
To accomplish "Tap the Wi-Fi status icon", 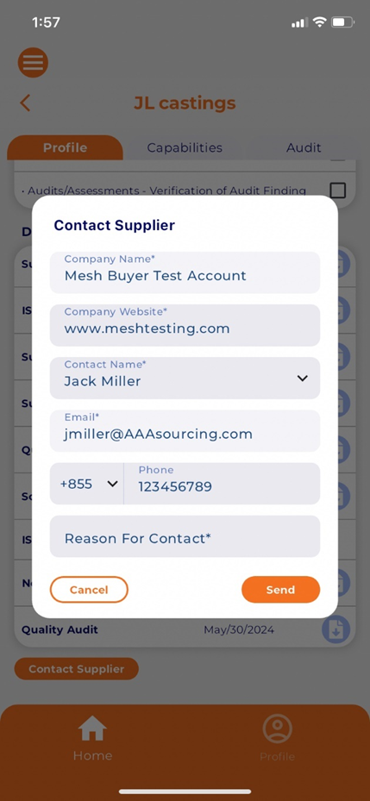I will click(320, 22).
